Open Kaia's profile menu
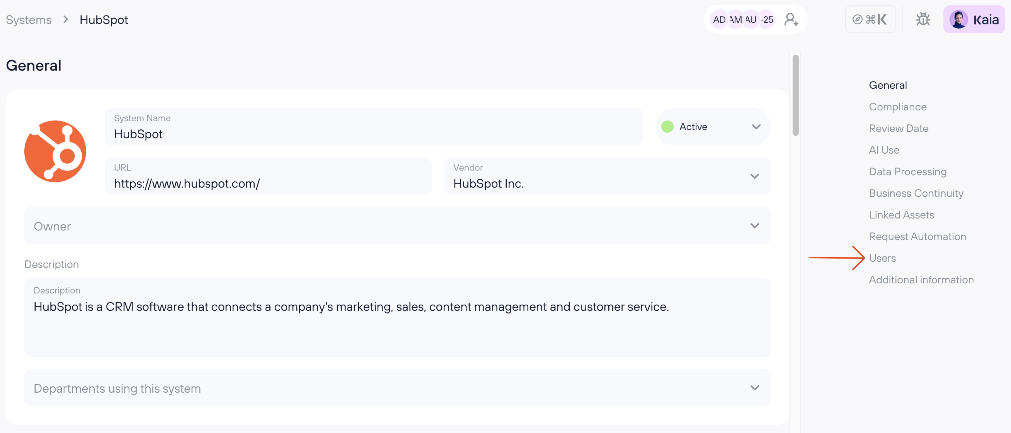1011x433 pixels. point(974,19)
